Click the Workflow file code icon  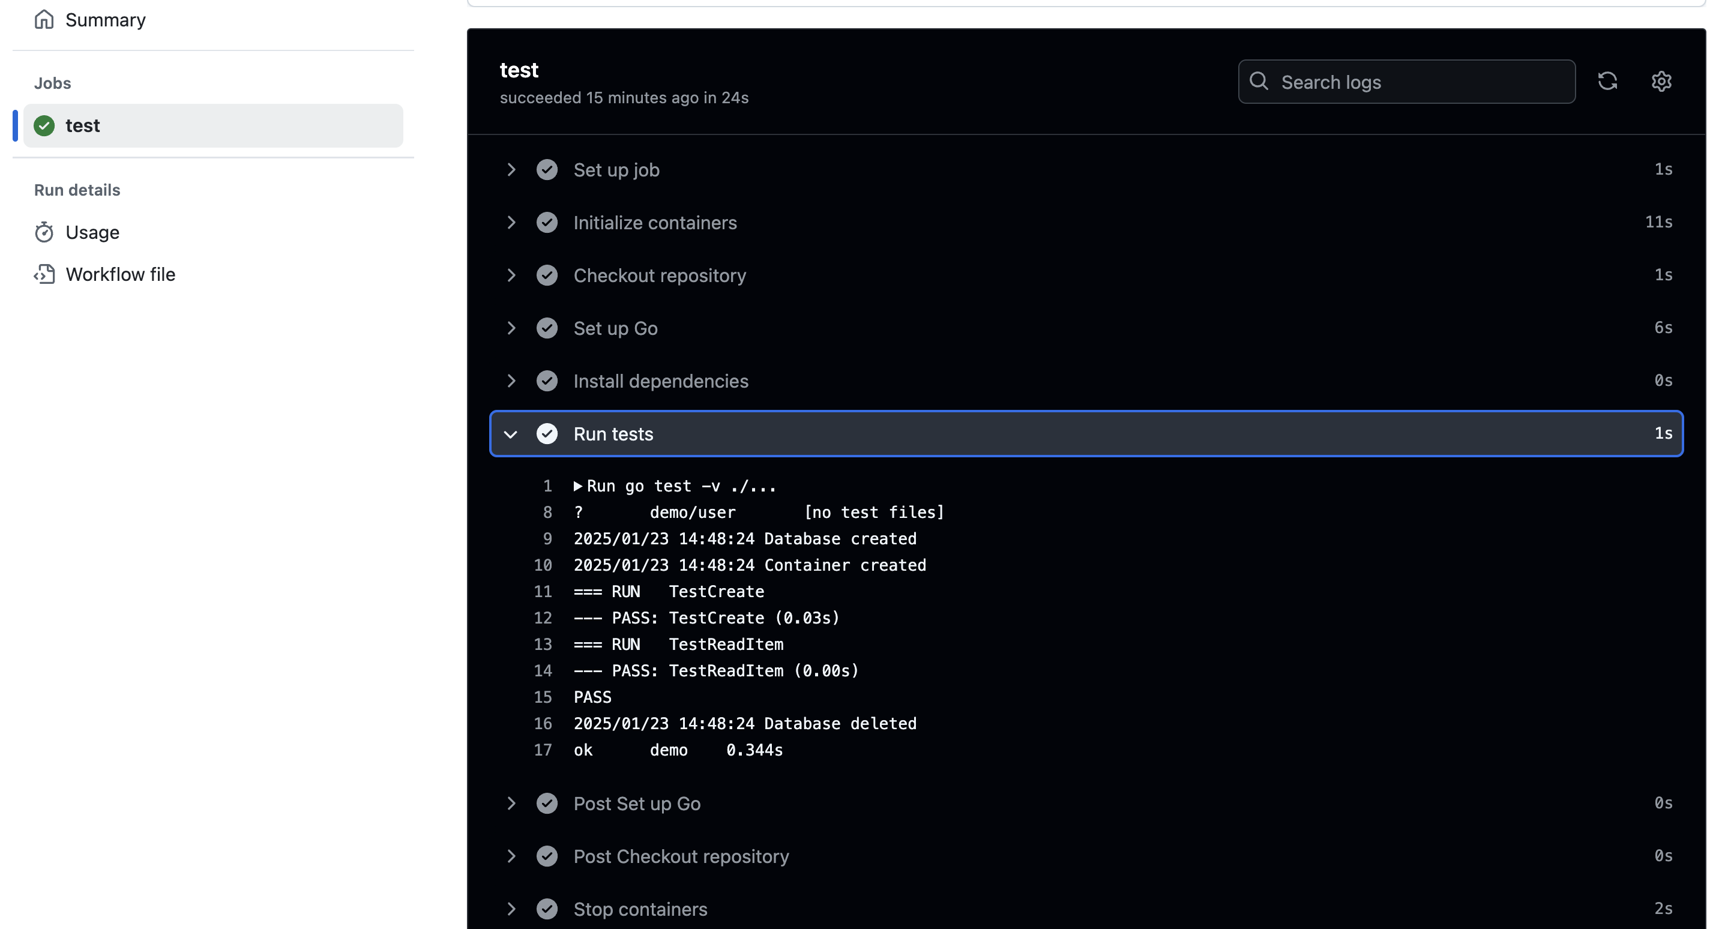44,274
